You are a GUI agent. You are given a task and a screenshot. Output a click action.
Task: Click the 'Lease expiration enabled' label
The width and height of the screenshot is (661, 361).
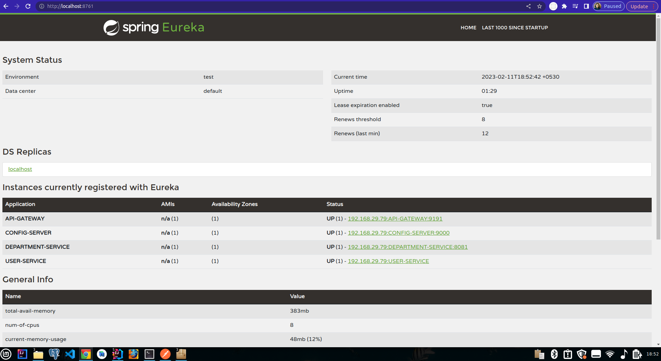[367, 105]
